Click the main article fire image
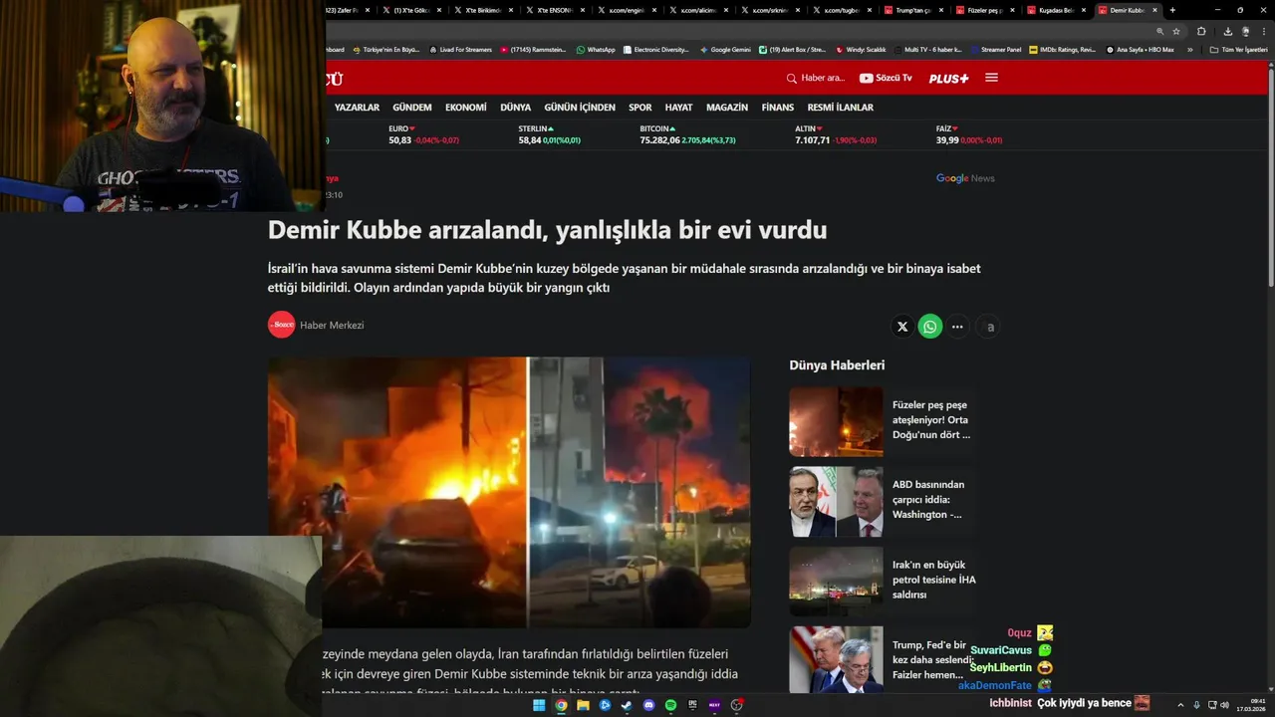 (x=509, y=492)
